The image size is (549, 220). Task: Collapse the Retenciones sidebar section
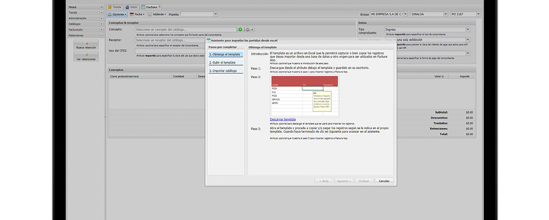[x=102, y=35]
